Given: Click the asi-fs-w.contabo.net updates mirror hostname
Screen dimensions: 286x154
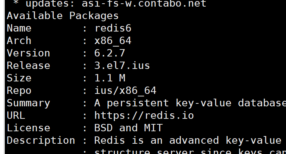Looking at the screenshot, I should [x=144, y=3].
